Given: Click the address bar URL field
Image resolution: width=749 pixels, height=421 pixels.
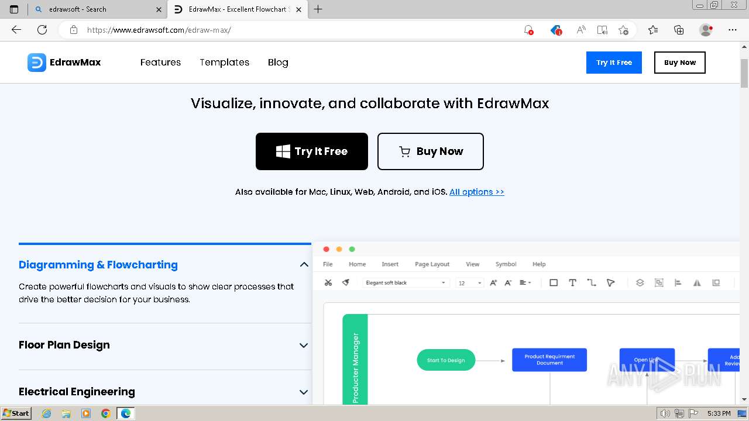Looking at the screenshot, I should coord(298,30).
